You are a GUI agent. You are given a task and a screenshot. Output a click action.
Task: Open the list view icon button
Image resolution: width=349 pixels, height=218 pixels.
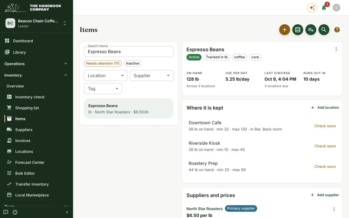(x=298, y=30)
